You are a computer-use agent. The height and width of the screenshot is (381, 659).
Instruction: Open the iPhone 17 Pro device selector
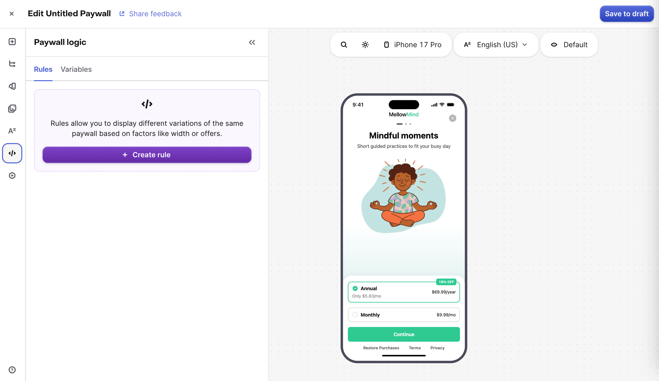click(412, 45)
